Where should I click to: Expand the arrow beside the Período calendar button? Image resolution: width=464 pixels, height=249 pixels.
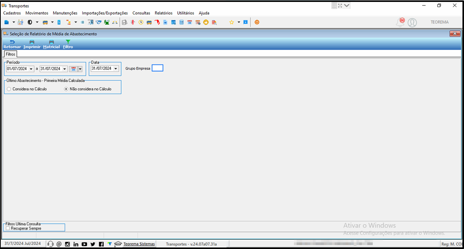(x=80, y=69)
